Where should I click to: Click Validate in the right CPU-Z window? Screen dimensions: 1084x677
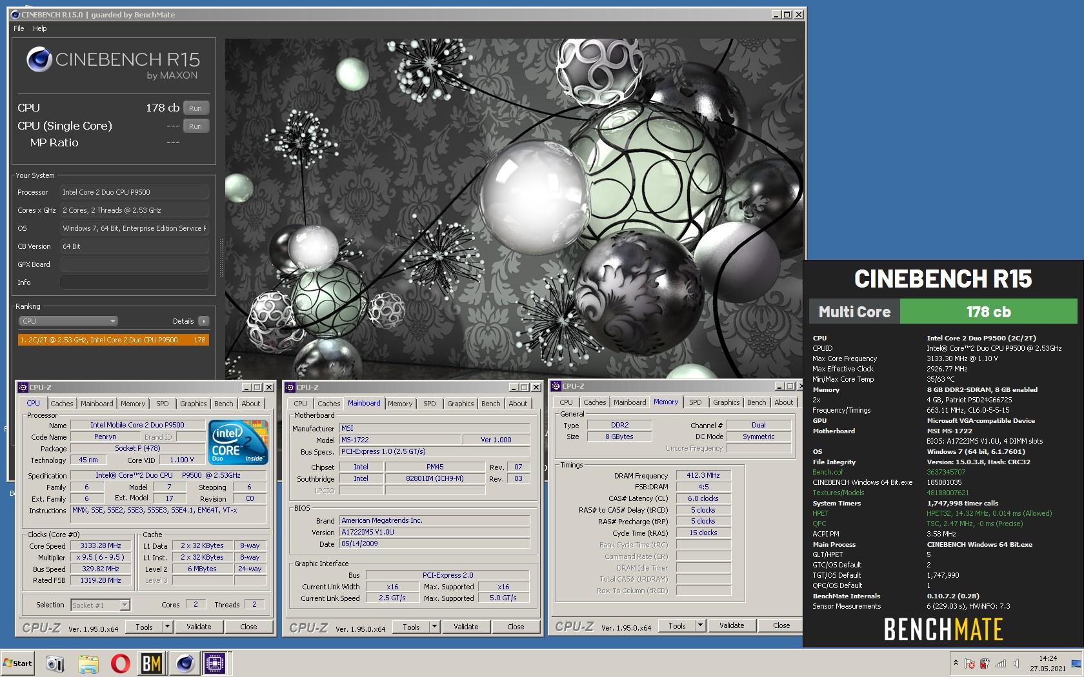(x=732, y=625)
